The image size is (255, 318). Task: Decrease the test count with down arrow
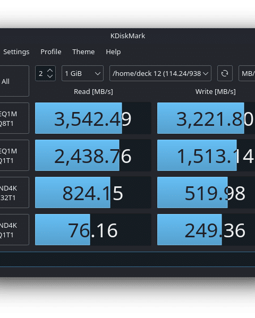(50, 76)
